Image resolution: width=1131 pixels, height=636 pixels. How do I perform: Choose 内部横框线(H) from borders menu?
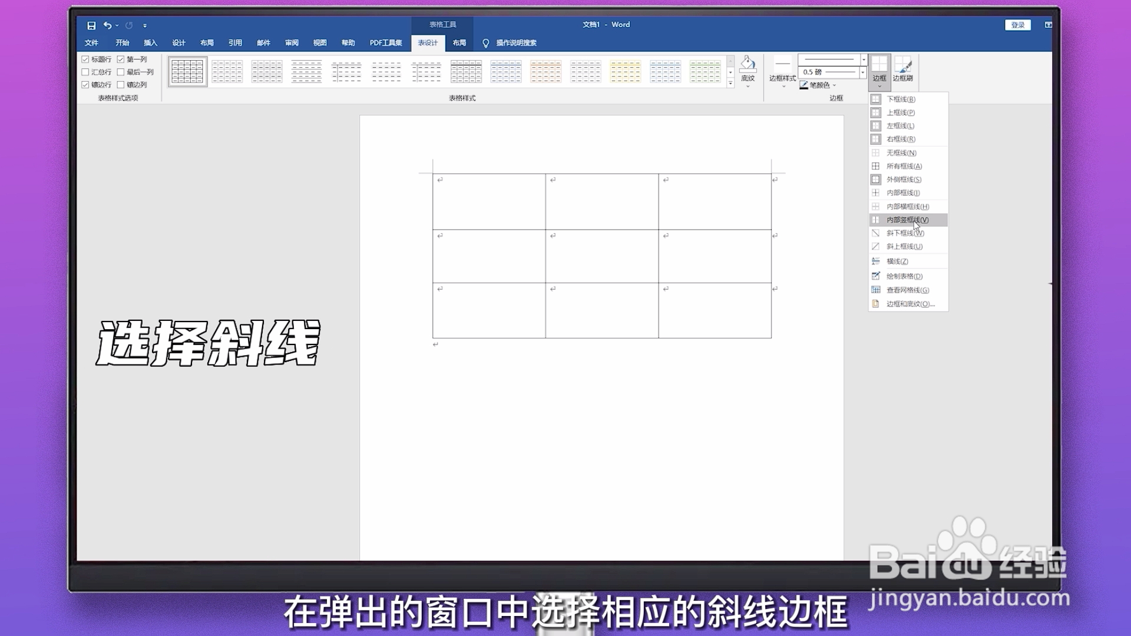click(x=908, y=206)
